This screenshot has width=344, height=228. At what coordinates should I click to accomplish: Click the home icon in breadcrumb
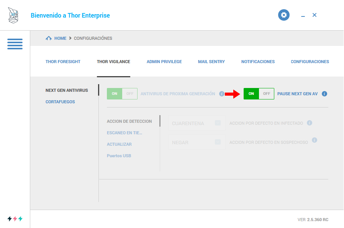(49, 38)
